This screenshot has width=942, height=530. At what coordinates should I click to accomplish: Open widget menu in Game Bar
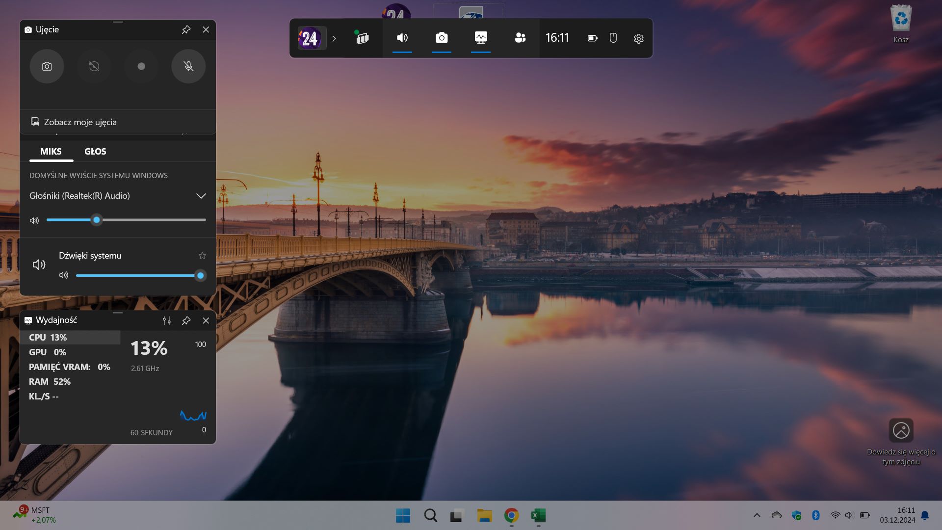pyautogui.click(x=362, y=38)
